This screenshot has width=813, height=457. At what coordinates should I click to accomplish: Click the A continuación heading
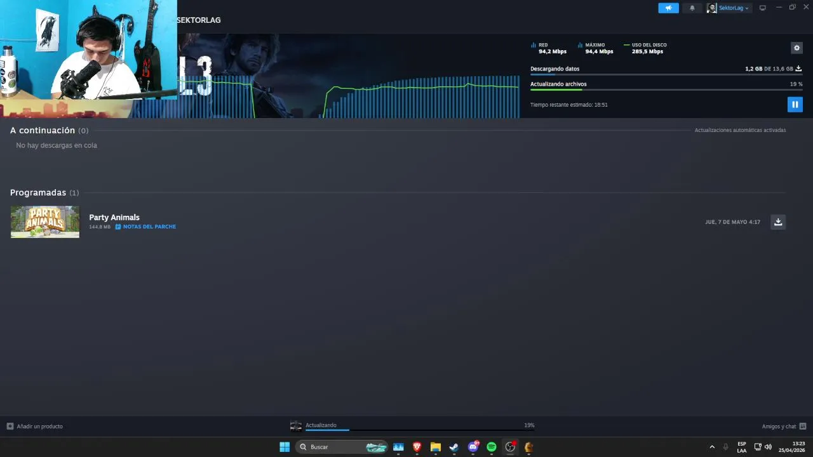[43, 130]
